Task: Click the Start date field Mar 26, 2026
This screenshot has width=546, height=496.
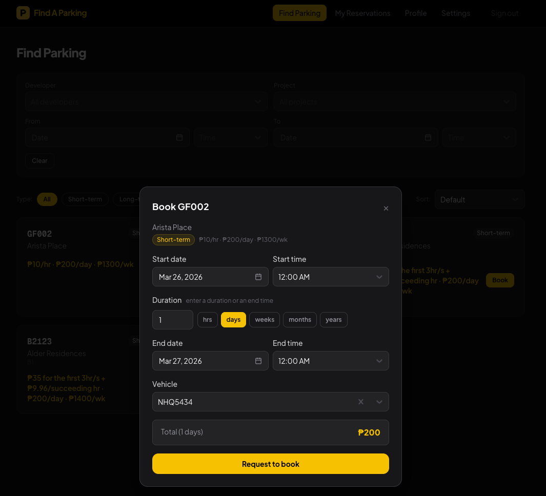Action: click(x=210, y=277)
